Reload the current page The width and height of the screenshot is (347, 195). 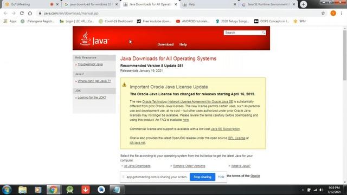(22, 13)
